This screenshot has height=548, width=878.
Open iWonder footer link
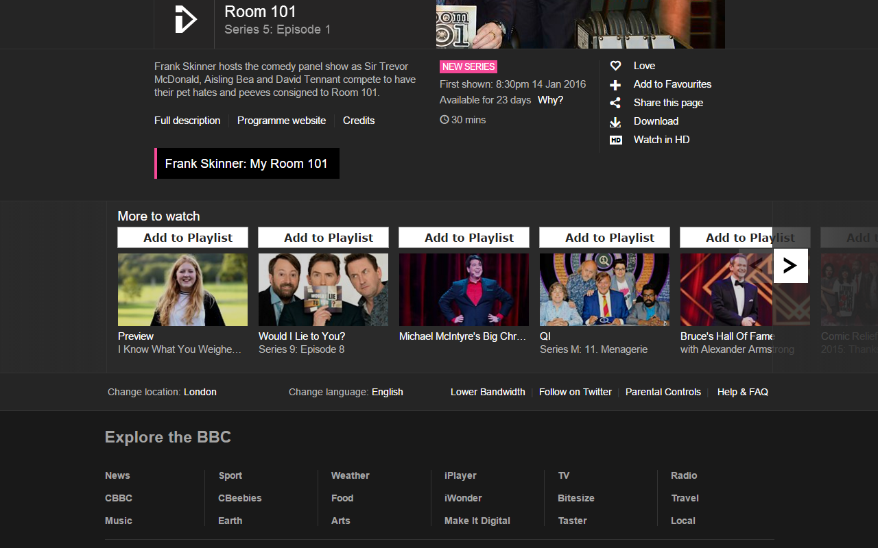pos(463,498)
